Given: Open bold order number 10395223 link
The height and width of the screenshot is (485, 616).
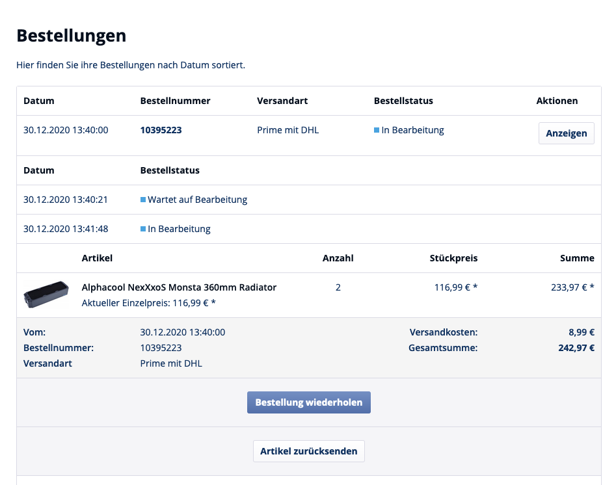Looking at the screenshot, I should (x=161, y=130).
